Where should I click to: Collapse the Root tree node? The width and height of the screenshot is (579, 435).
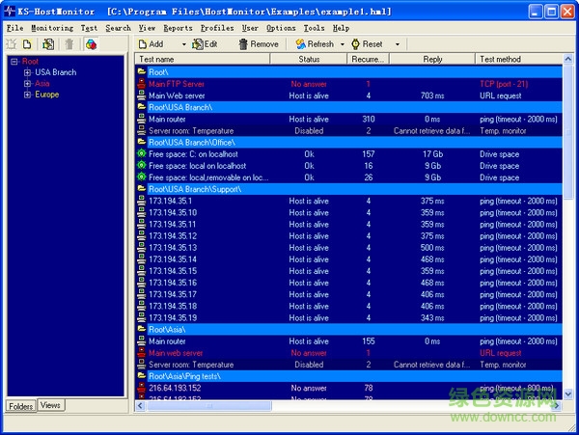[14, 61]
